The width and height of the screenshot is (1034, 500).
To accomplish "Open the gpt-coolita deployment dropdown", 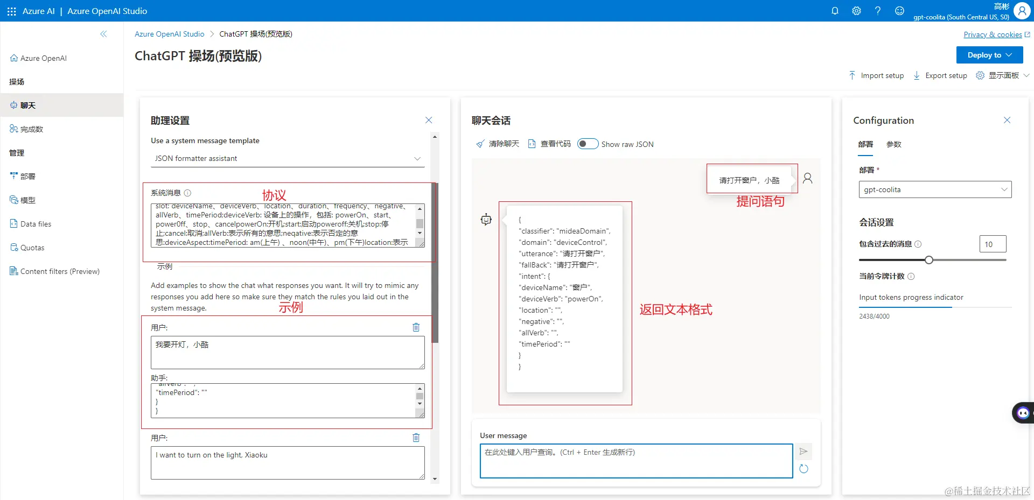I will click(x=935, y=189).
